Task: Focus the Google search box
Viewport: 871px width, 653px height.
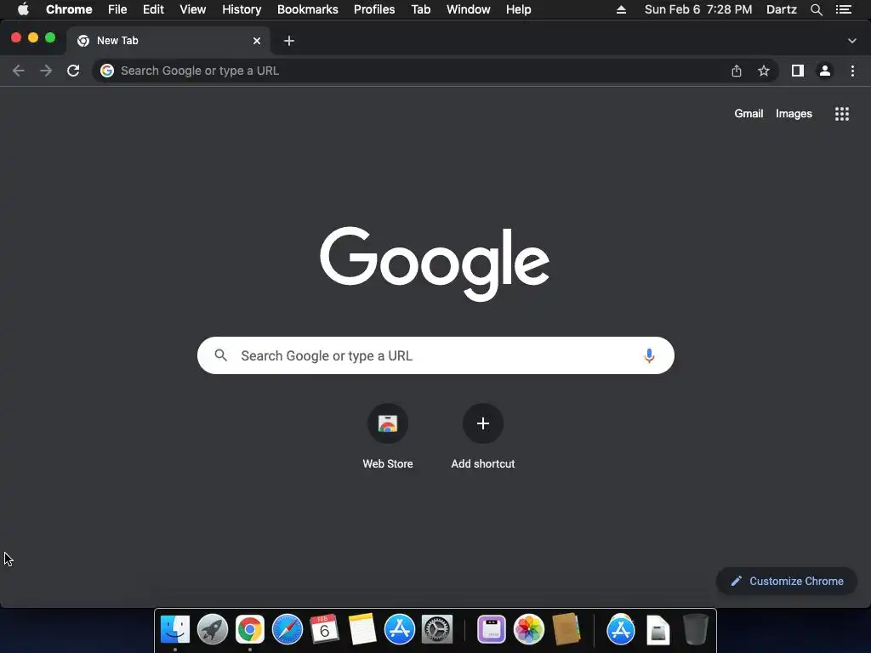Action: pyautogui.click(x=435, y=355)
